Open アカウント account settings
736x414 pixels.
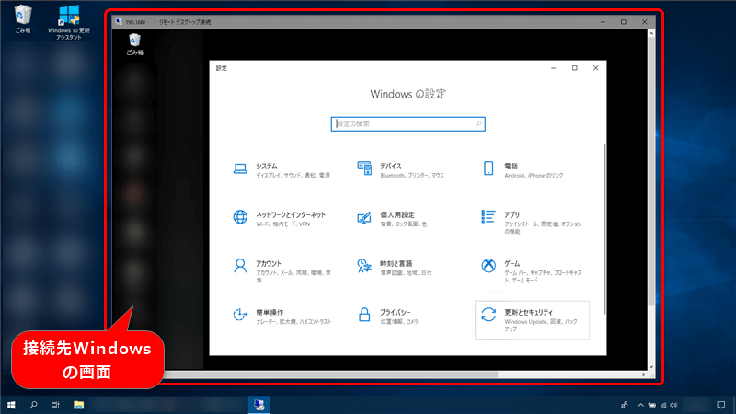click(x=269, y=267)
